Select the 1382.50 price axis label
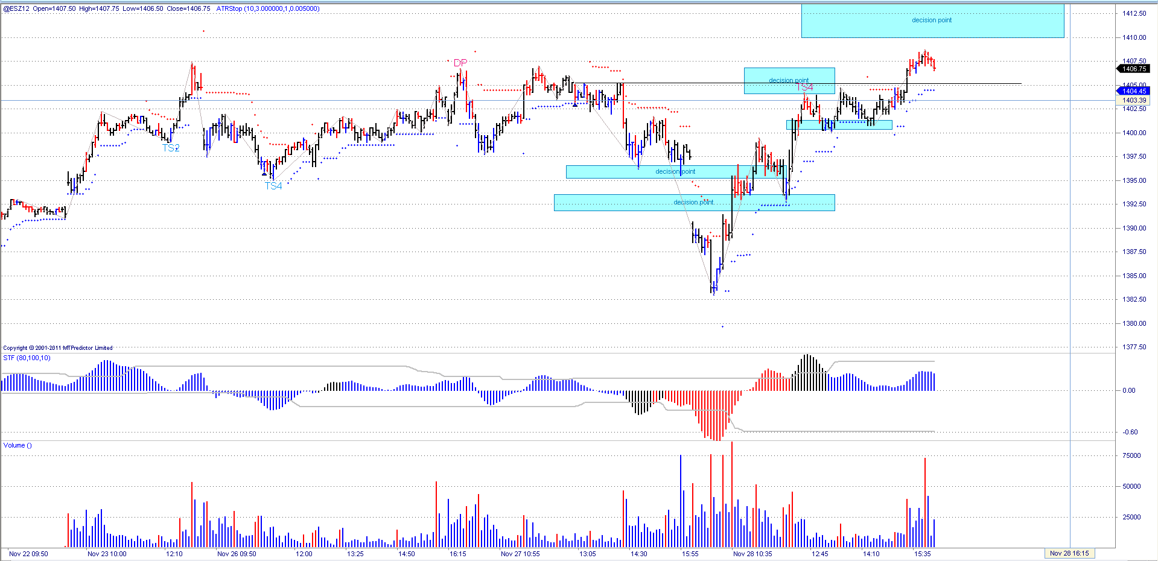This screenshot has width=1158, height=561. click(x=1134, y=299)
